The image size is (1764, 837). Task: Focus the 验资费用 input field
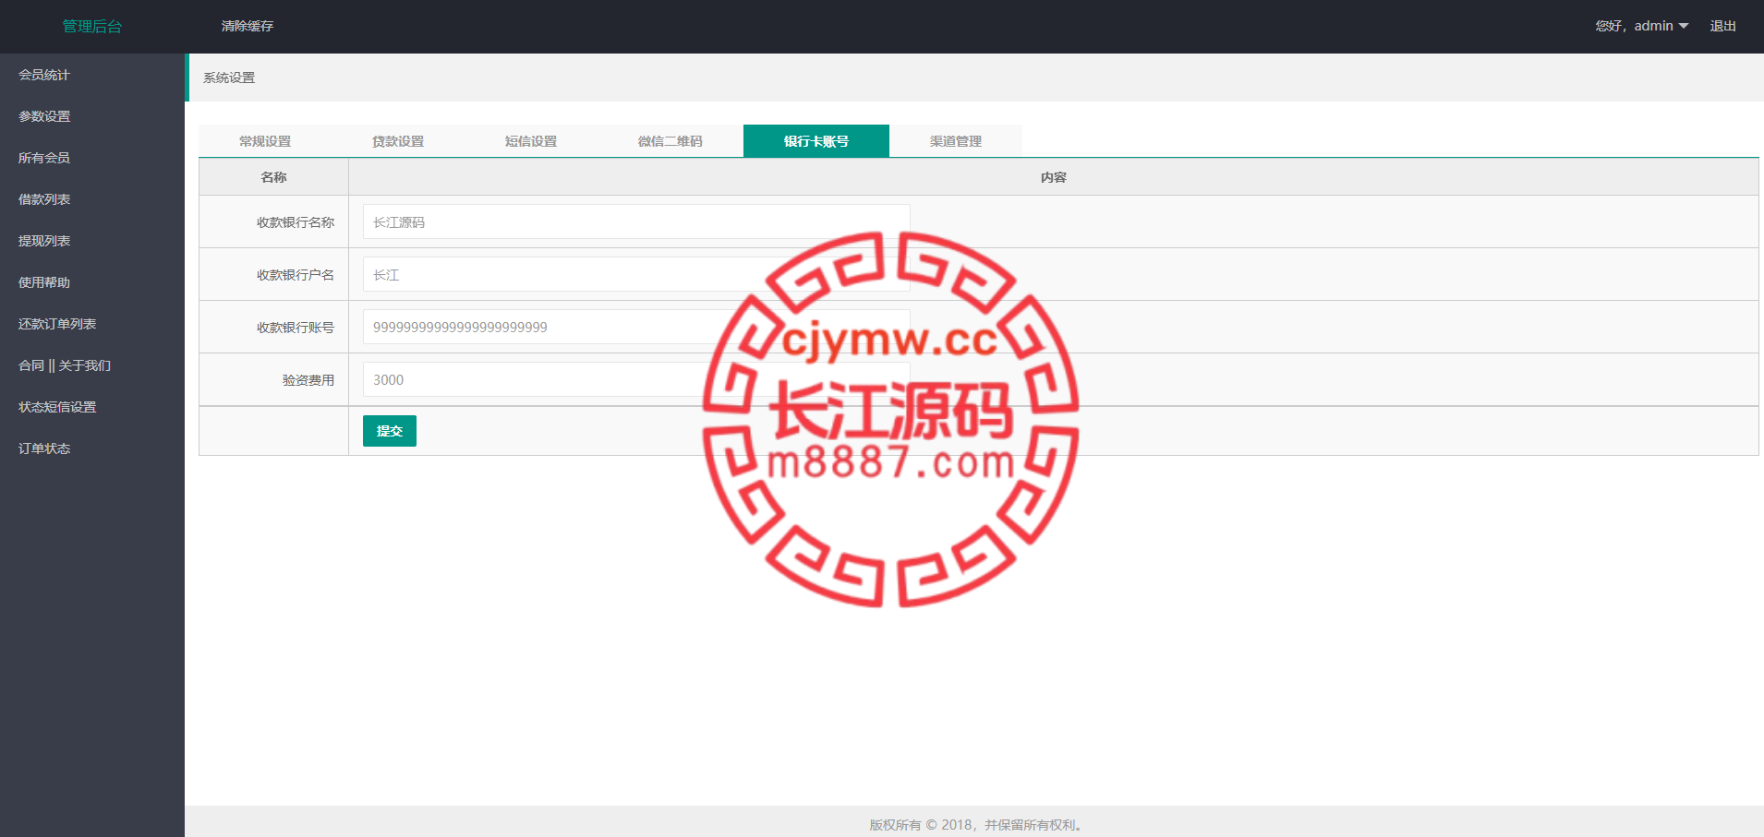point(636,379)
